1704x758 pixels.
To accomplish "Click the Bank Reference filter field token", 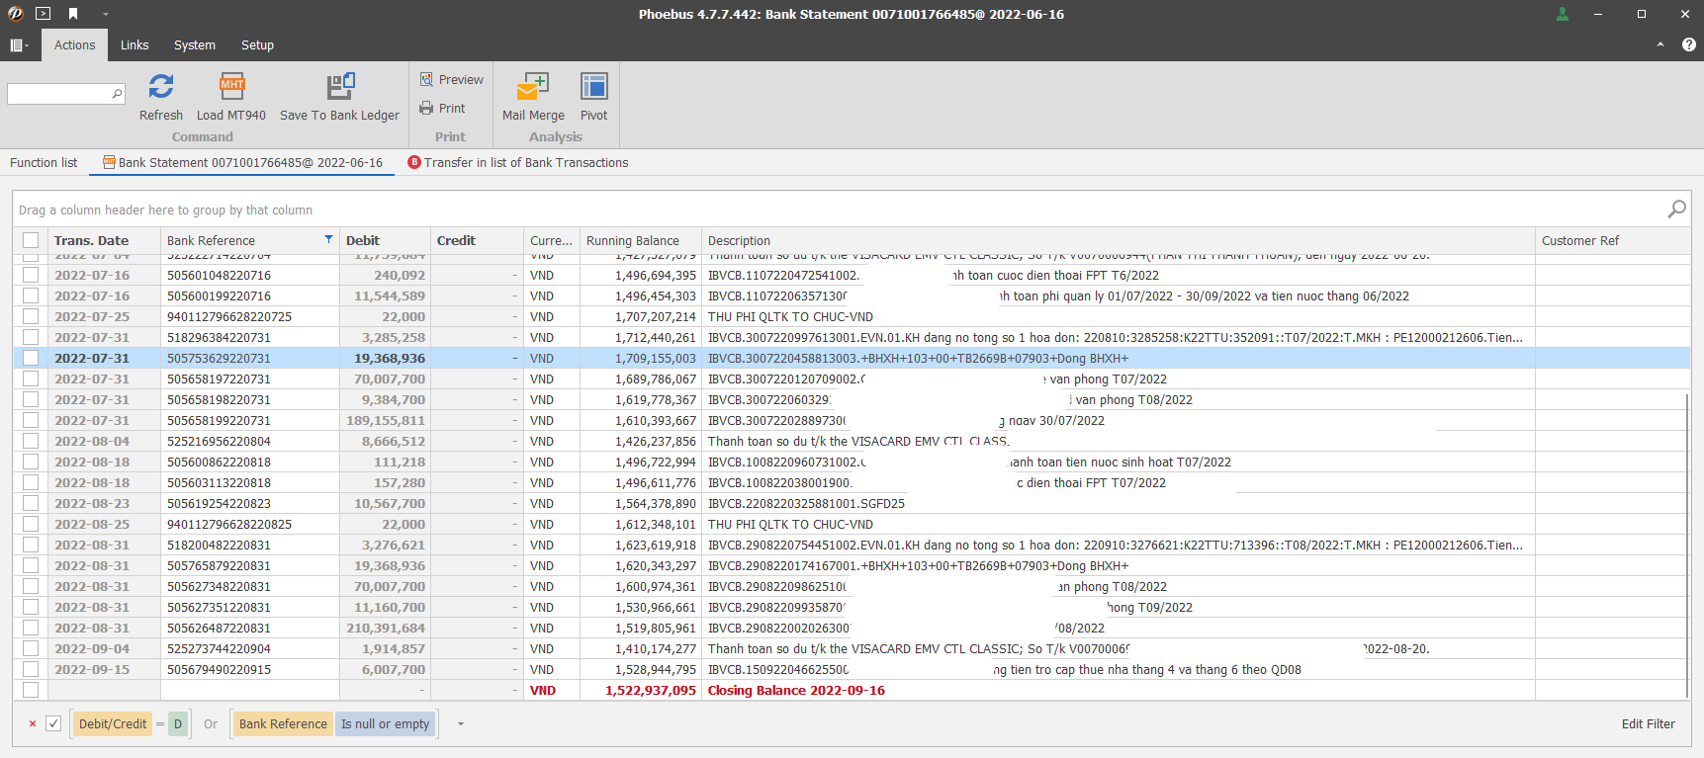I will pos(283,723).
